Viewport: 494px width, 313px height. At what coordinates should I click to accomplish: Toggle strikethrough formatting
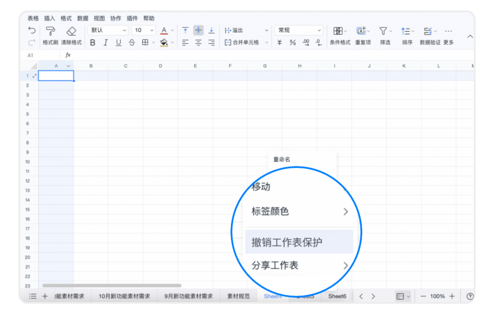click(132, 42)
